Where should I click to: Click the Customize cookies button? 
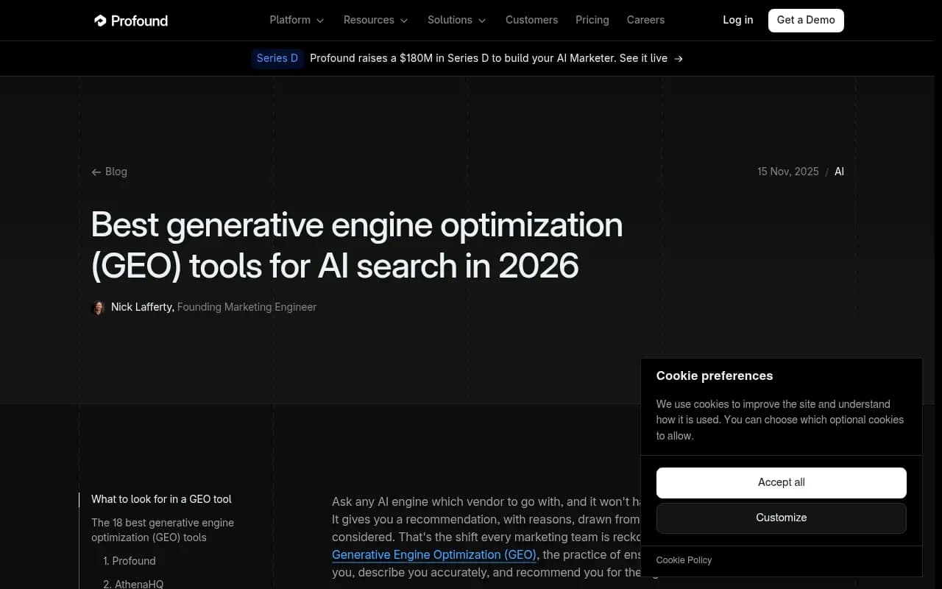point(782,518)
